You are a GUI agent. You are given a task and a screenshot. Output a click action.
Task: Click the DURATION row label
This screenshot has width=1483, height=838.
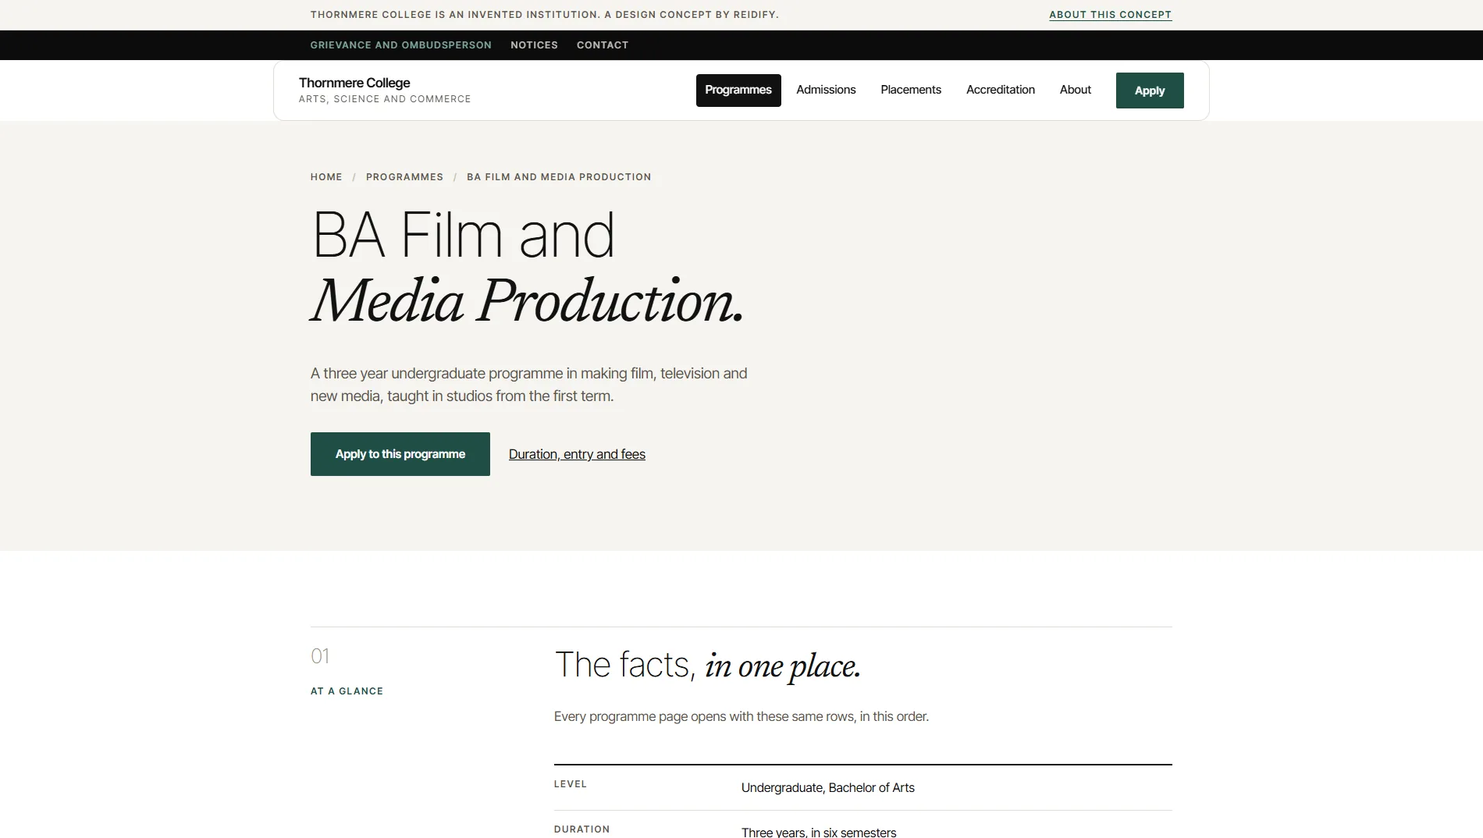[582, 829]
